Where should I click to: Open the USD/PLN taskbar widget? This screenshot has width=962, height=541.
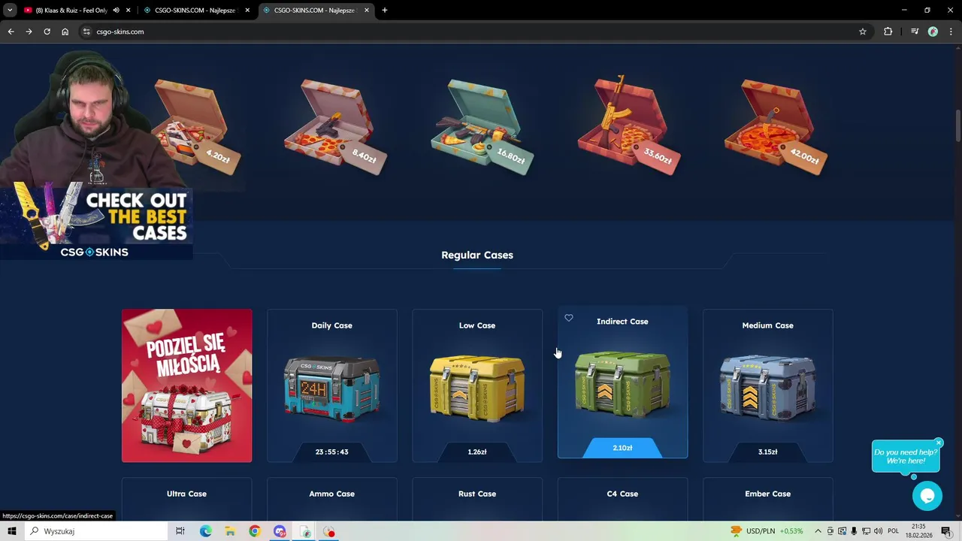(766, 531)
